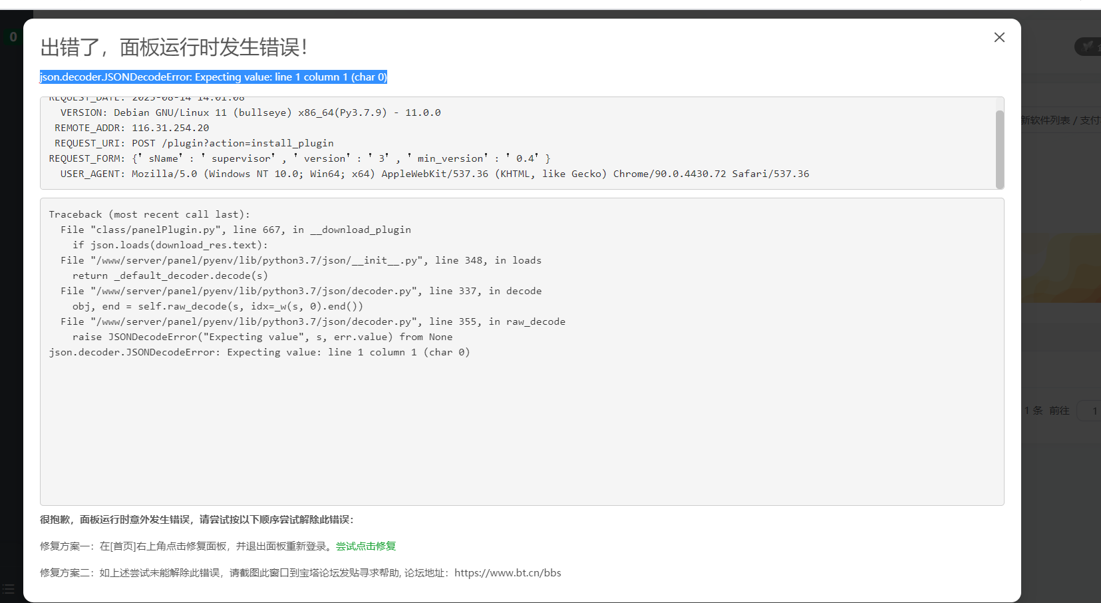
Task: Click the class/panelPlugin.py line 667 entry
Action: 236,230
